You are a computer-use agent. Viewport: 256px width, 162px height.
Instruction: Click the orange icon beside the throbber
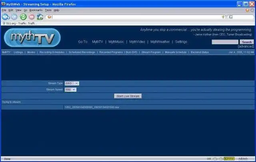(x=247, y=10)
